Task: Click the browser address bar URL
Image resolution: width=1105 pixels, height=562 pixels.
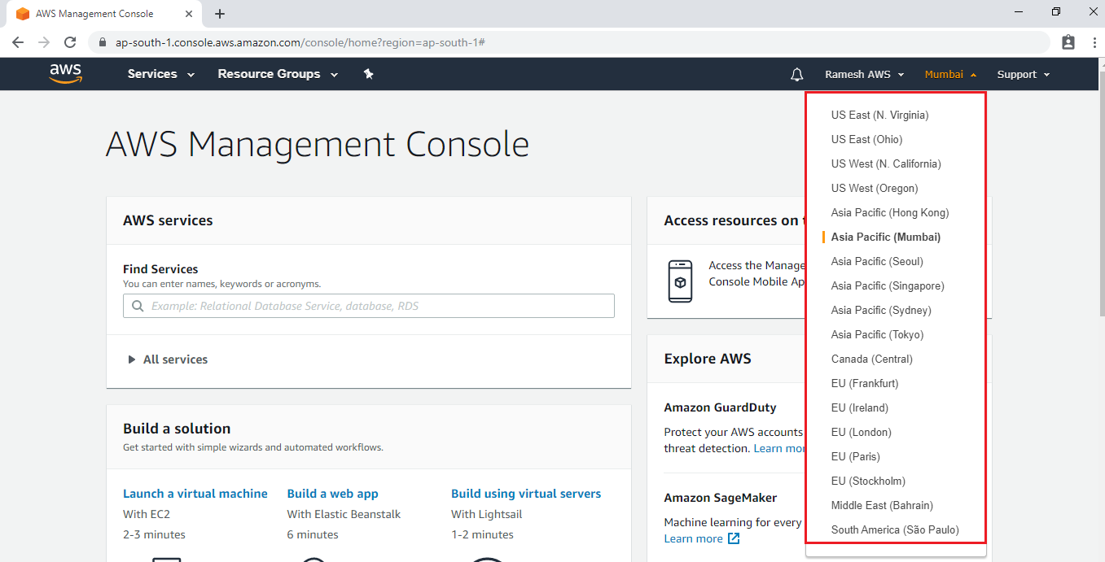Action: (x=300, y=42)
